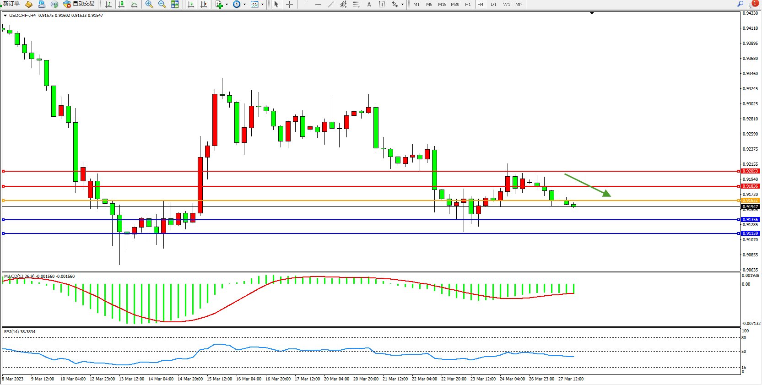Viewport: 762px width, 385px height.
Task: Draw a trendline with the diagonal line tool
Action: click(331, 4)
